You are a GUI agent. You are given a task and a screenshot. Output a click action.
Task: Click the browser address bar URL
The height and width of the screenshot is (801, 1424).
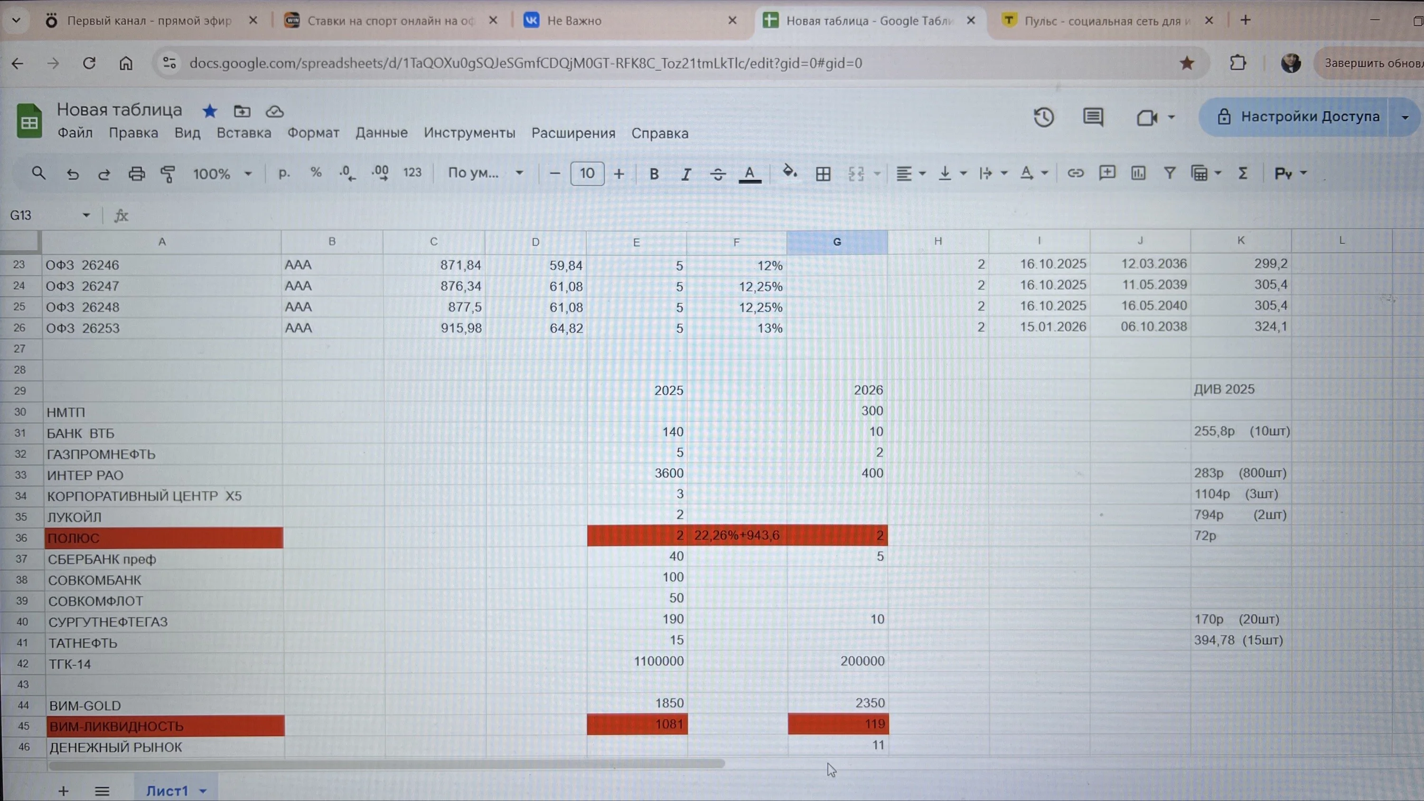526,63
